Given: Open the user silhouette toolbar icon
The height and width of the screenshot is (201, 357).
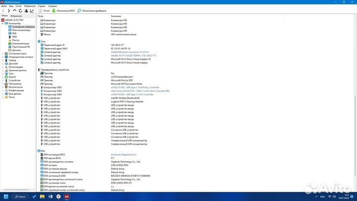Looking at the screenshot, I should [x=26, y=11].
